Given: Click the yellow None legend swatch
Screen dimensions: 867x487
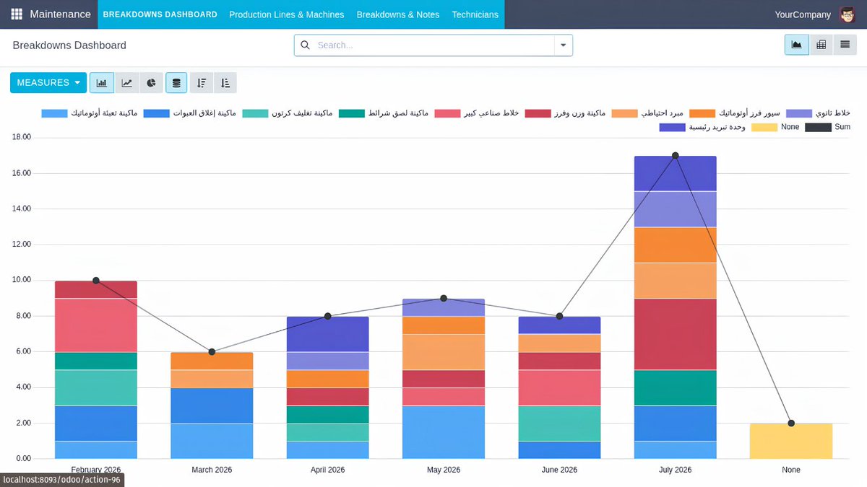Looking at the screenshot, I should pyautogui.click(x=764, y=127).
